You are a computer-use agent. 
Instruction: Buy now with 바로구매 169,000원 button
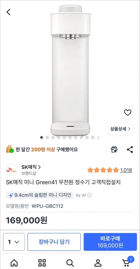point(110,242)
